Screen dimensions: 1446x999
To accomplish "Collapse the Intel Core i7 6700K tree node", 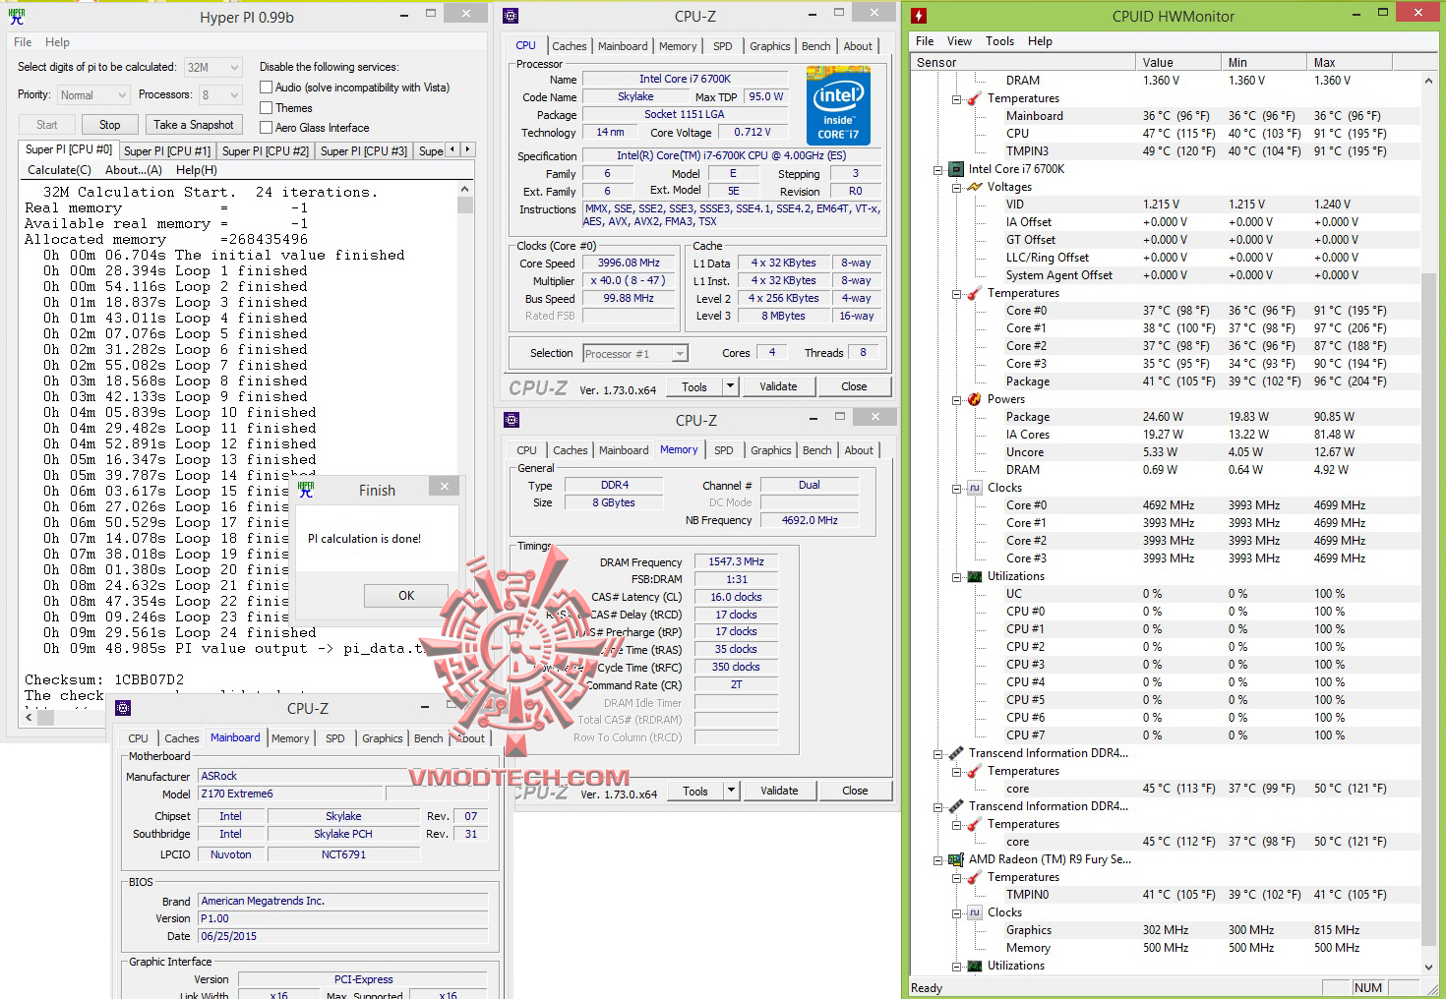I will tap(937, 169).
